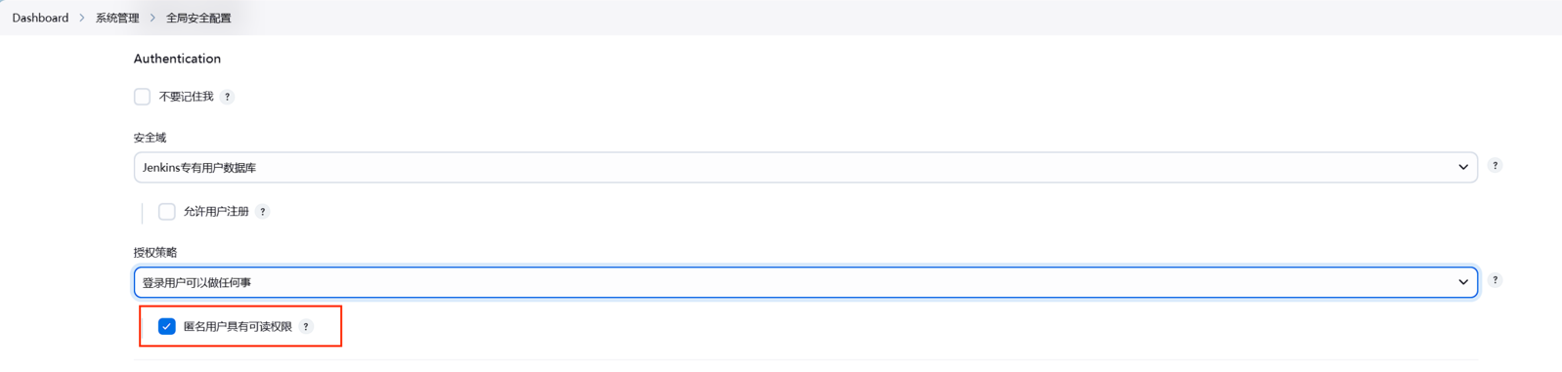Navigate to 系统管理 breadcrumb
The image size is (1562, 372).
[x=117, y=18]
